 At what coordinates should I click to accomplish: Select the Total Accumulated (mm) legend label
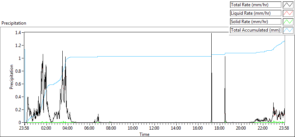pos(255,30)
